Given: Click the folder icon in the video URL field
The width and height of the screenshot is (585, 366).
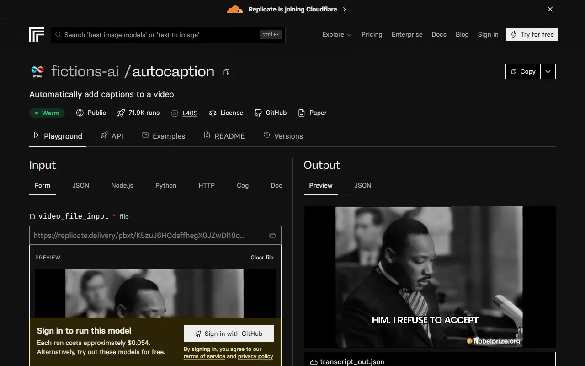Looking at the screenshot, I should (272, 235).
